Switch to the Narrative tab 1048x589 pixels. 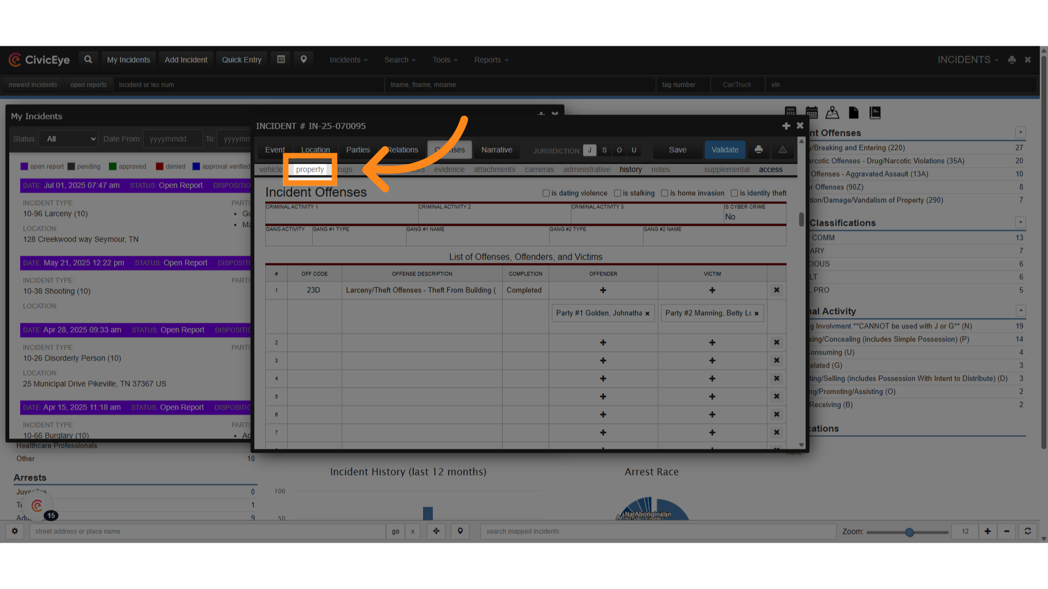coord(497,150)
